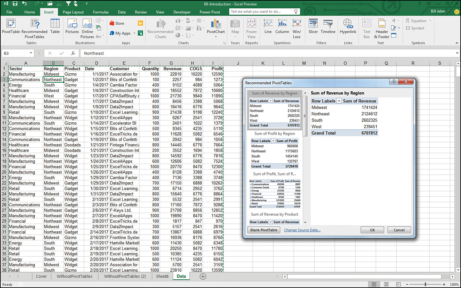Open the Charts group dialog launcher
The width and height of the screenshot is (461, 288).
click(x=224, y=43)
